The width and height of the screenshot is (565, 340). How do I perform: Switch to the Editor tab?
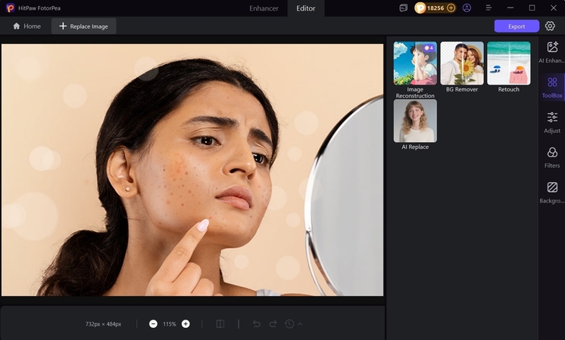click(305, 8)
